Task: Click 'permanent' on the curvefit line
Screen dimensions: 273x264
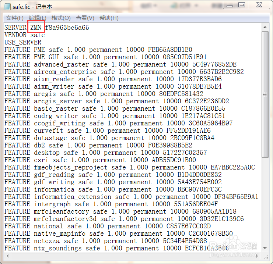Action: (124, 131)
